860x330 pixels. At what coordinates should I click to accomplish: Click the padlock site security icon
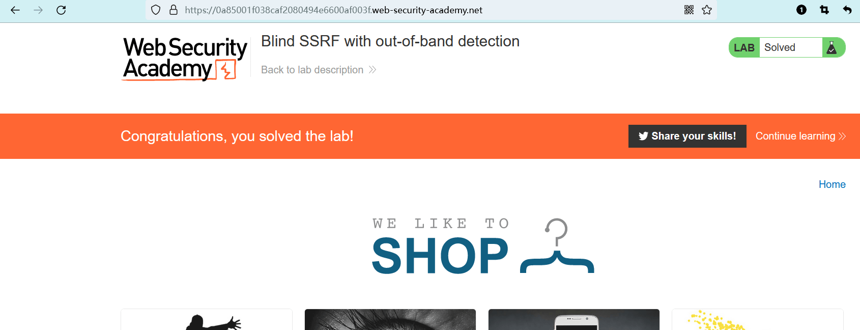174,10
